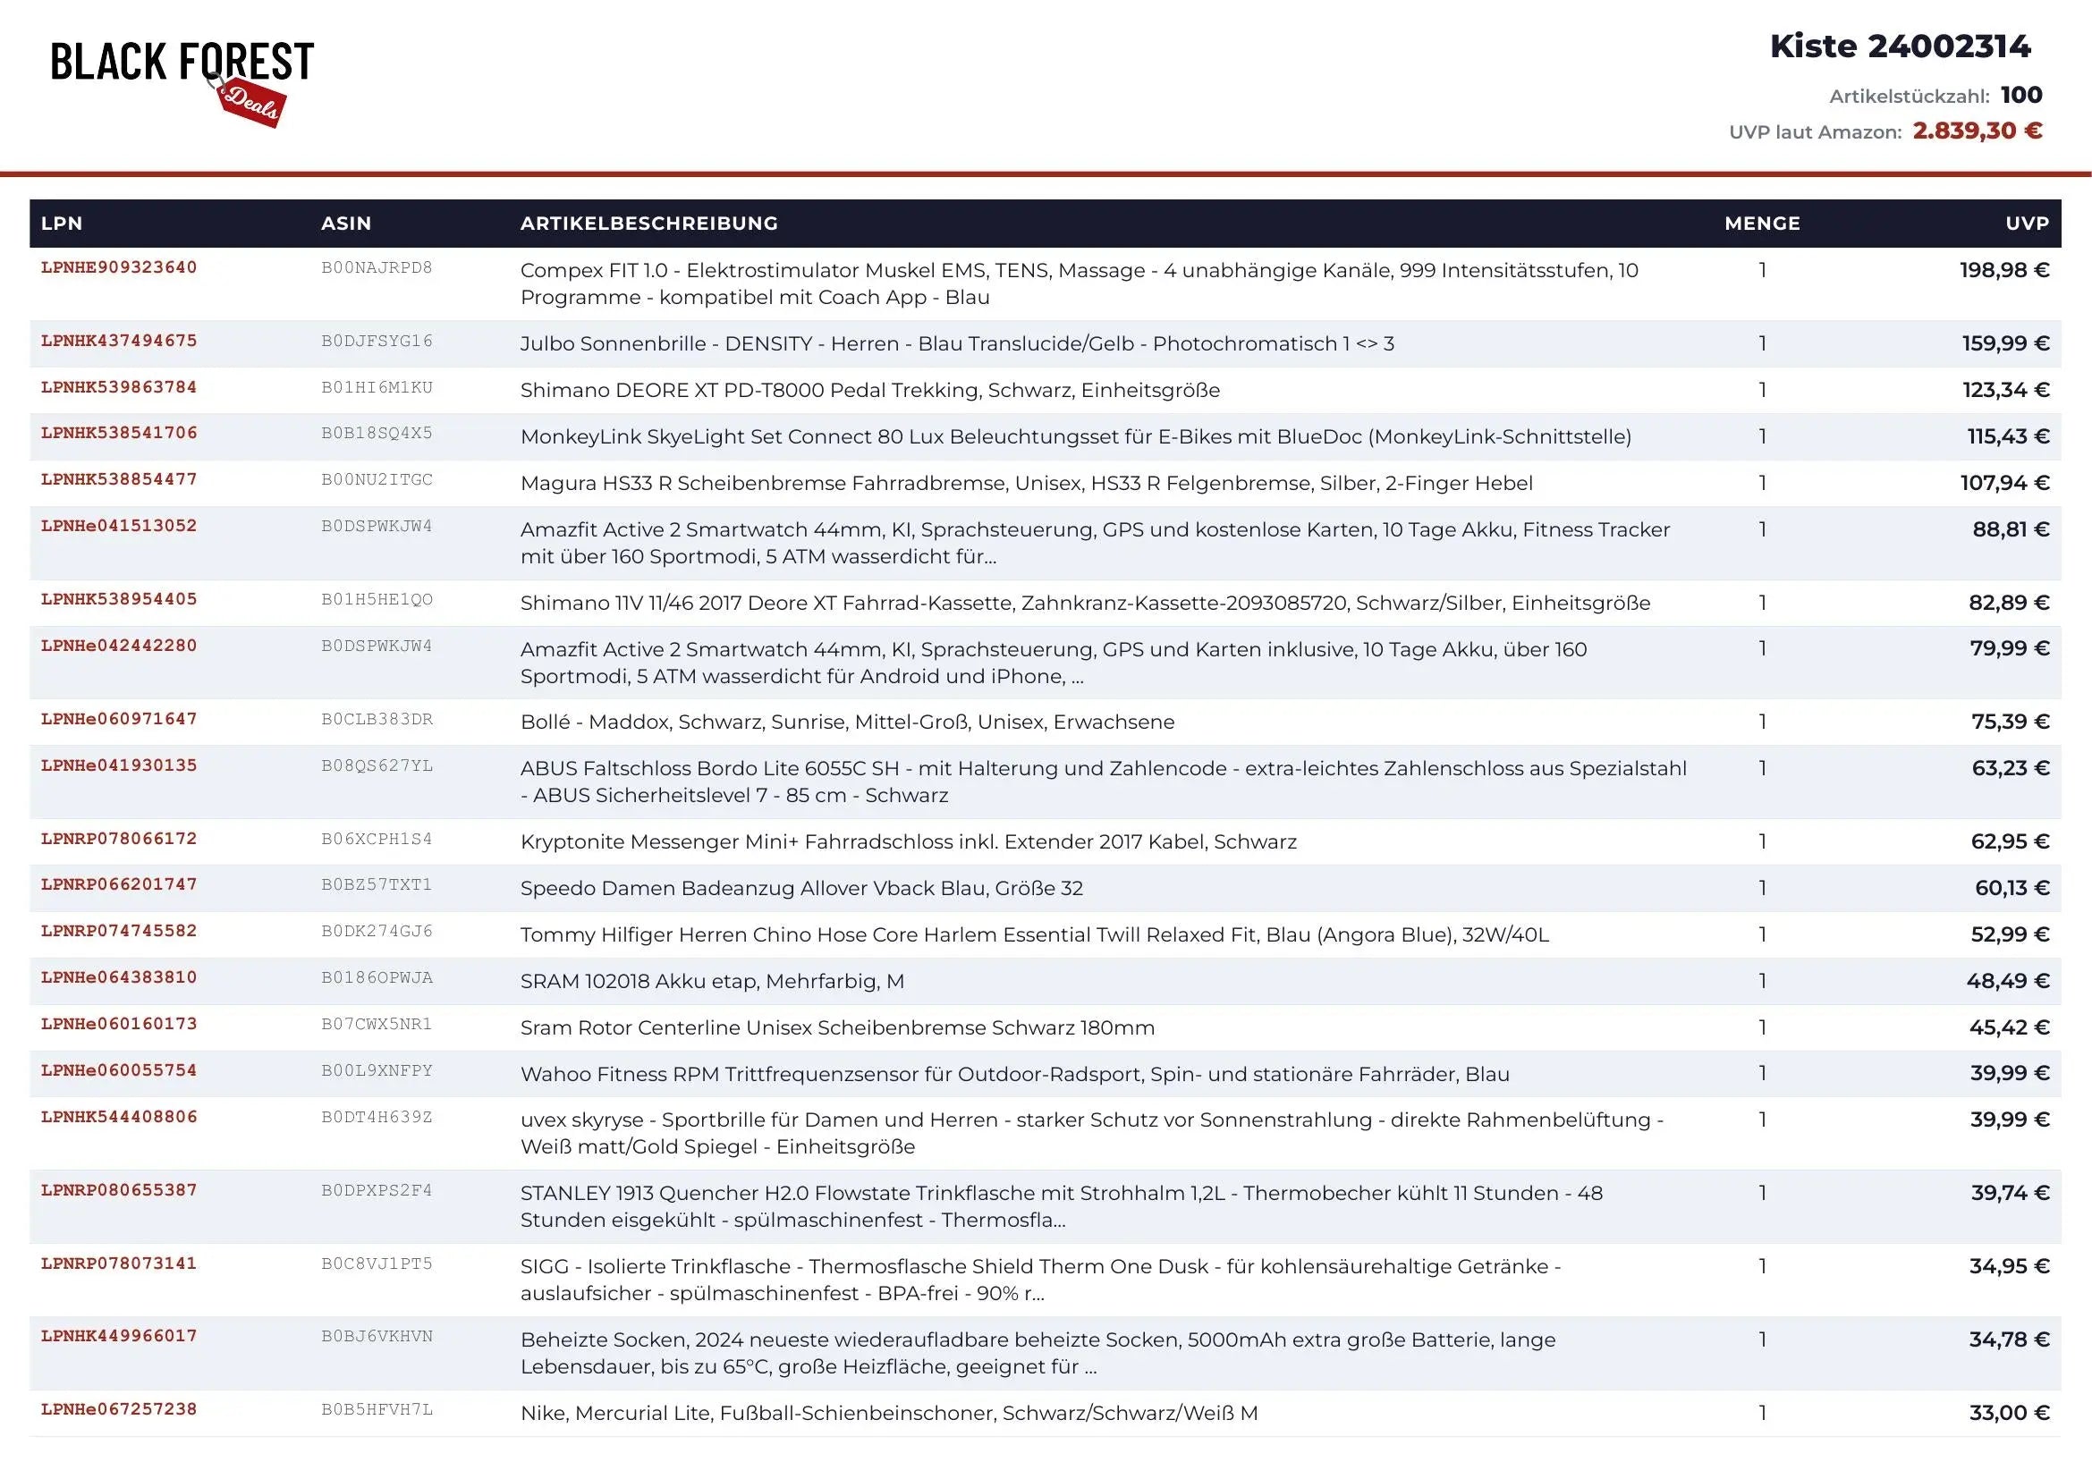Click the total UVP 2.839,30 €
This screenshot has height=1479, width=2092.
point(1978,131)
